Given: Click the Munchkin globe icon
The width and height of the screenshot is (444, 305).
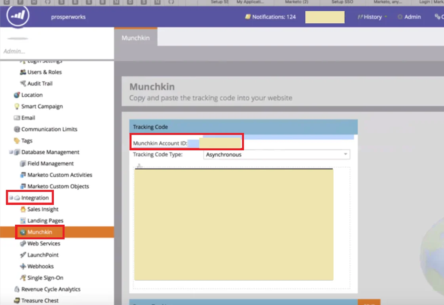Looking at the screenshot, I should coord(23,232).
